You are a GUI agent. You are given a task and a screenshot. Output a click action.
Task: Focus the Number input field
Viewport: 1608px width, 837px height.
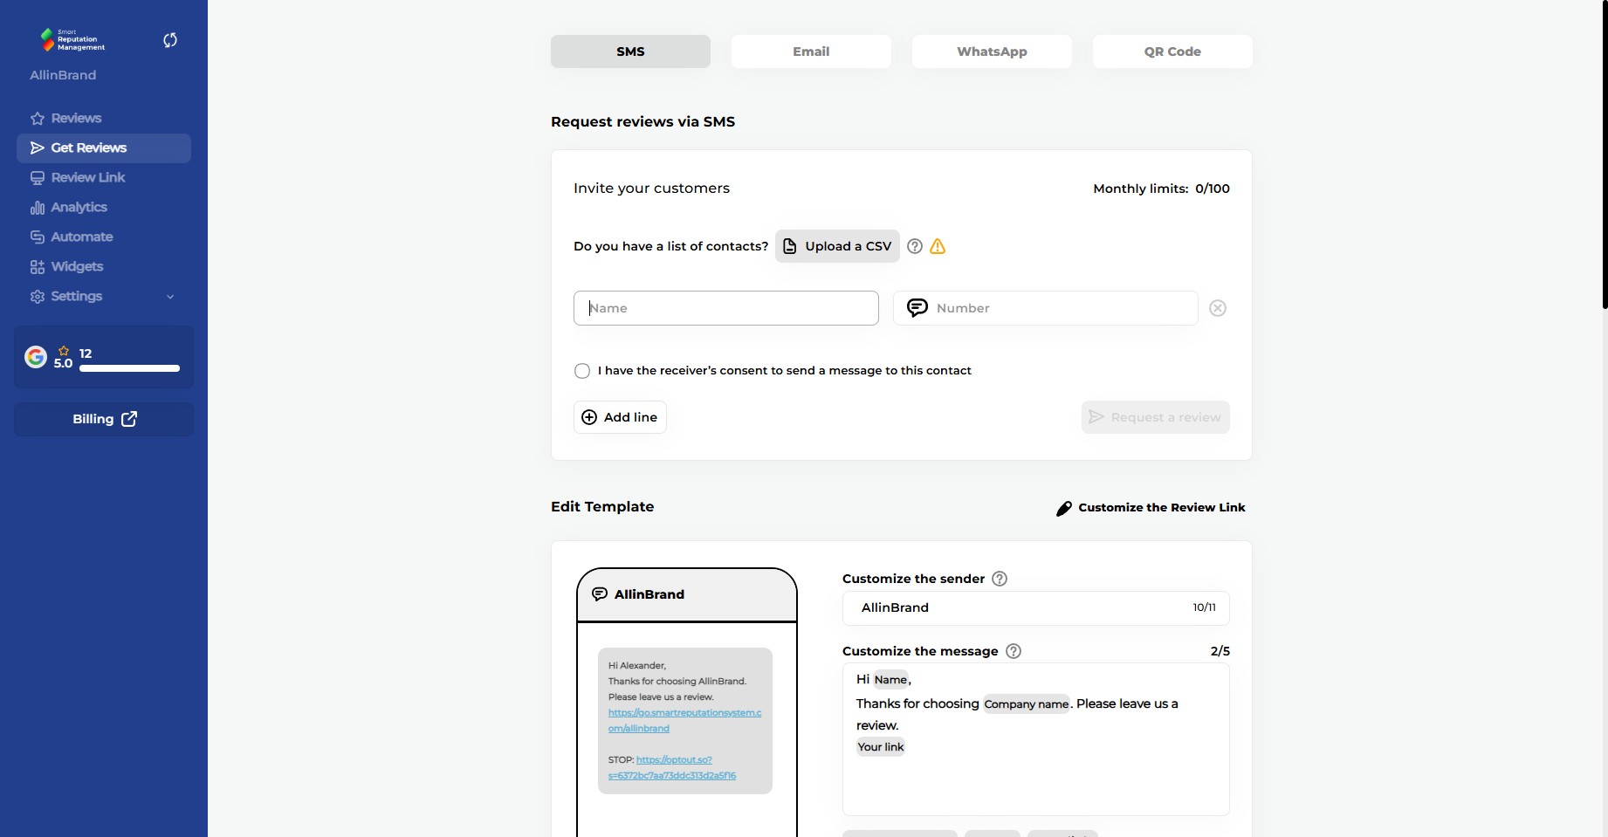coord(1045,308)
